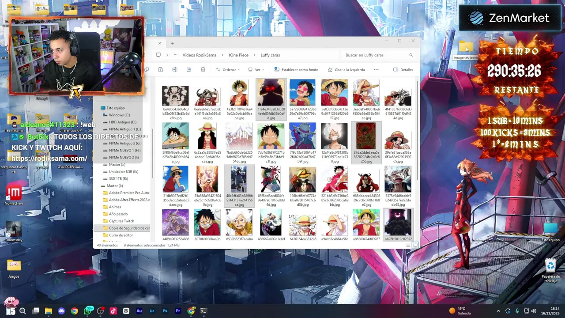Open Año pasado folder in sidebar
Screen dimensions: 565x318
coord(118,214)
